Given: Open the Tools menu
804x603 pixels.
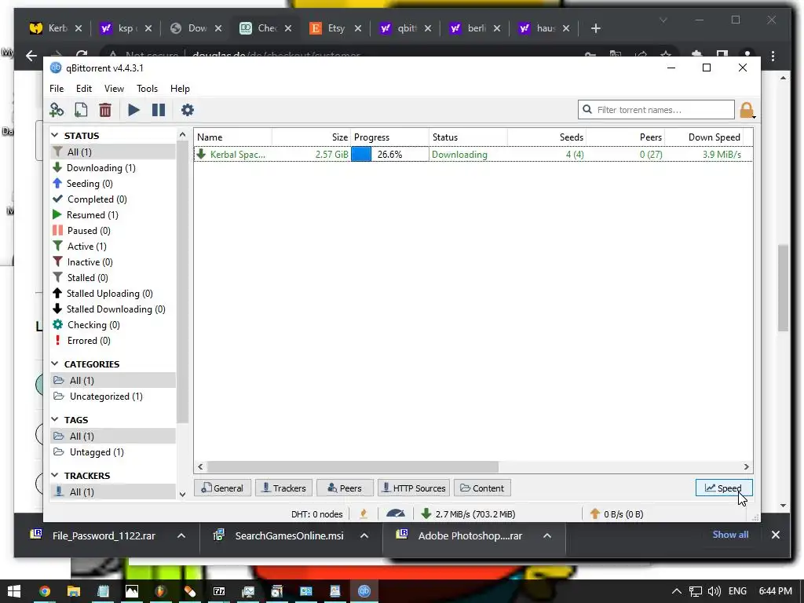Looking at the screenshot, I should pos(147,88).
